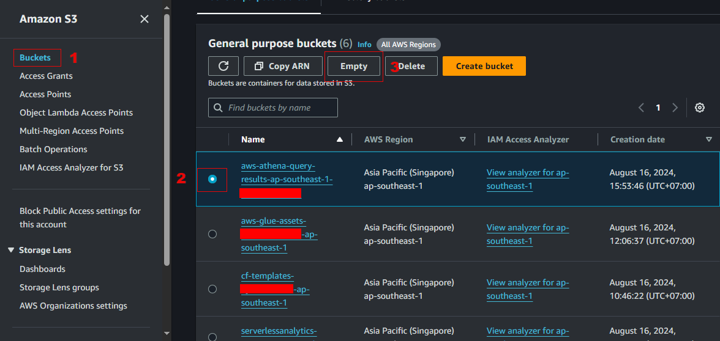
Task: Click the Find buckets by name field
Action: click(273, 108)
